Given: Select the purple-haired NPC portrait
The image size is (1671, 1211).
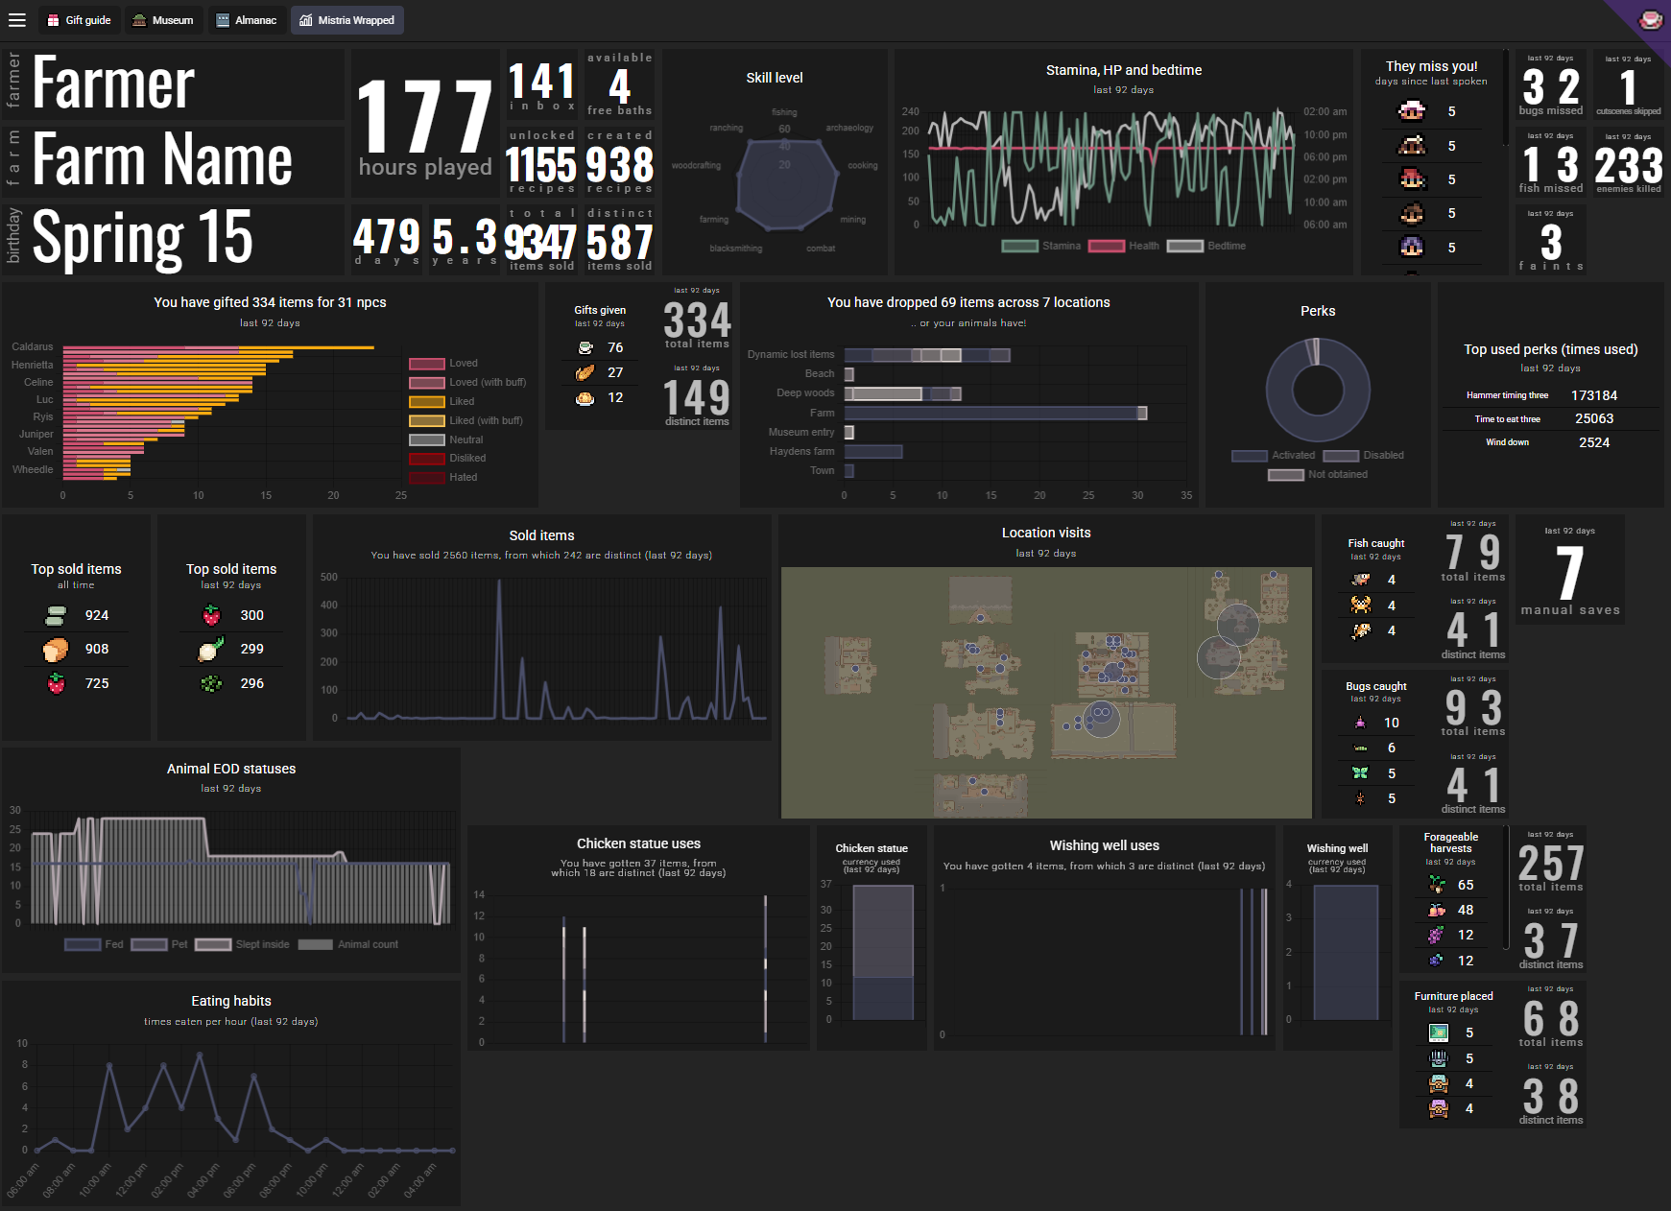Looking at the screenshot, I should point(1412,248).
